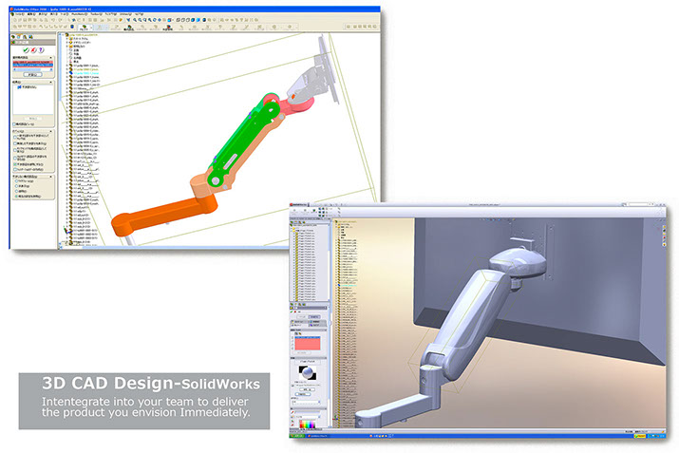Open the purple question mark help icon
Viewport: 679px width, 453px height.
coord(38,50)
